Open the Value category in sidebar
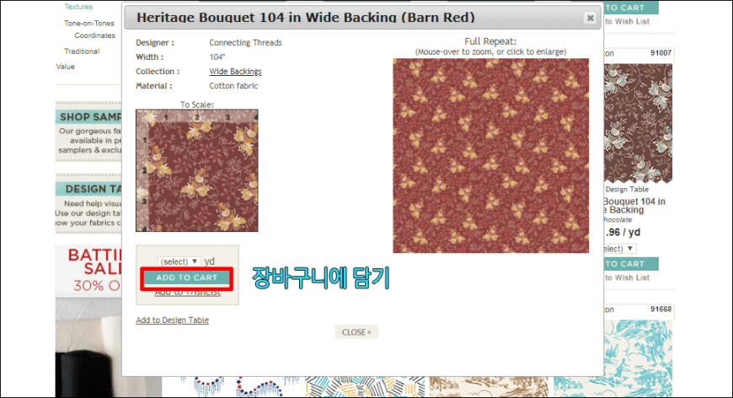This screenshot has width=733, height=398. coord(66,67)
